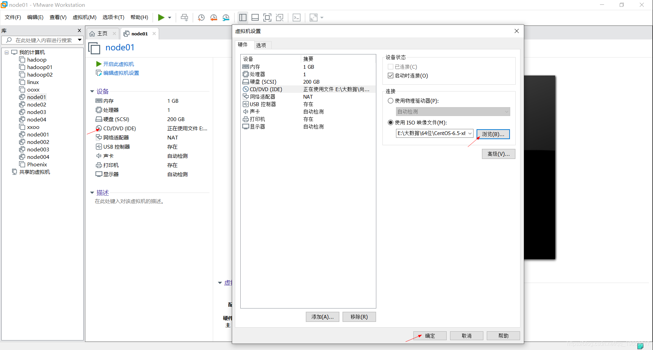Select 网络适配器 icon in settings device list
The width and height of the screenshot is (653, 350).
pyautogui.click(x=246, y=97)
